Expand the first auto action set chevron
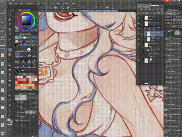This screenshot has height=137, width=182. [x=171, y=17]
